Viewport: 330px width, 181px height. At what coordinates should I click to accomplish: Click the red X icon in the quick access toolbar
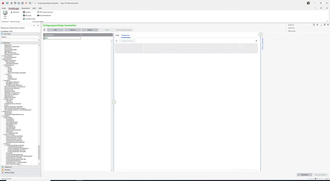coord(26,3)
